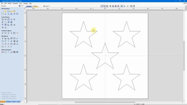Click the horizontal scrollbar thumb below canvas

click(x=105, y=102)
